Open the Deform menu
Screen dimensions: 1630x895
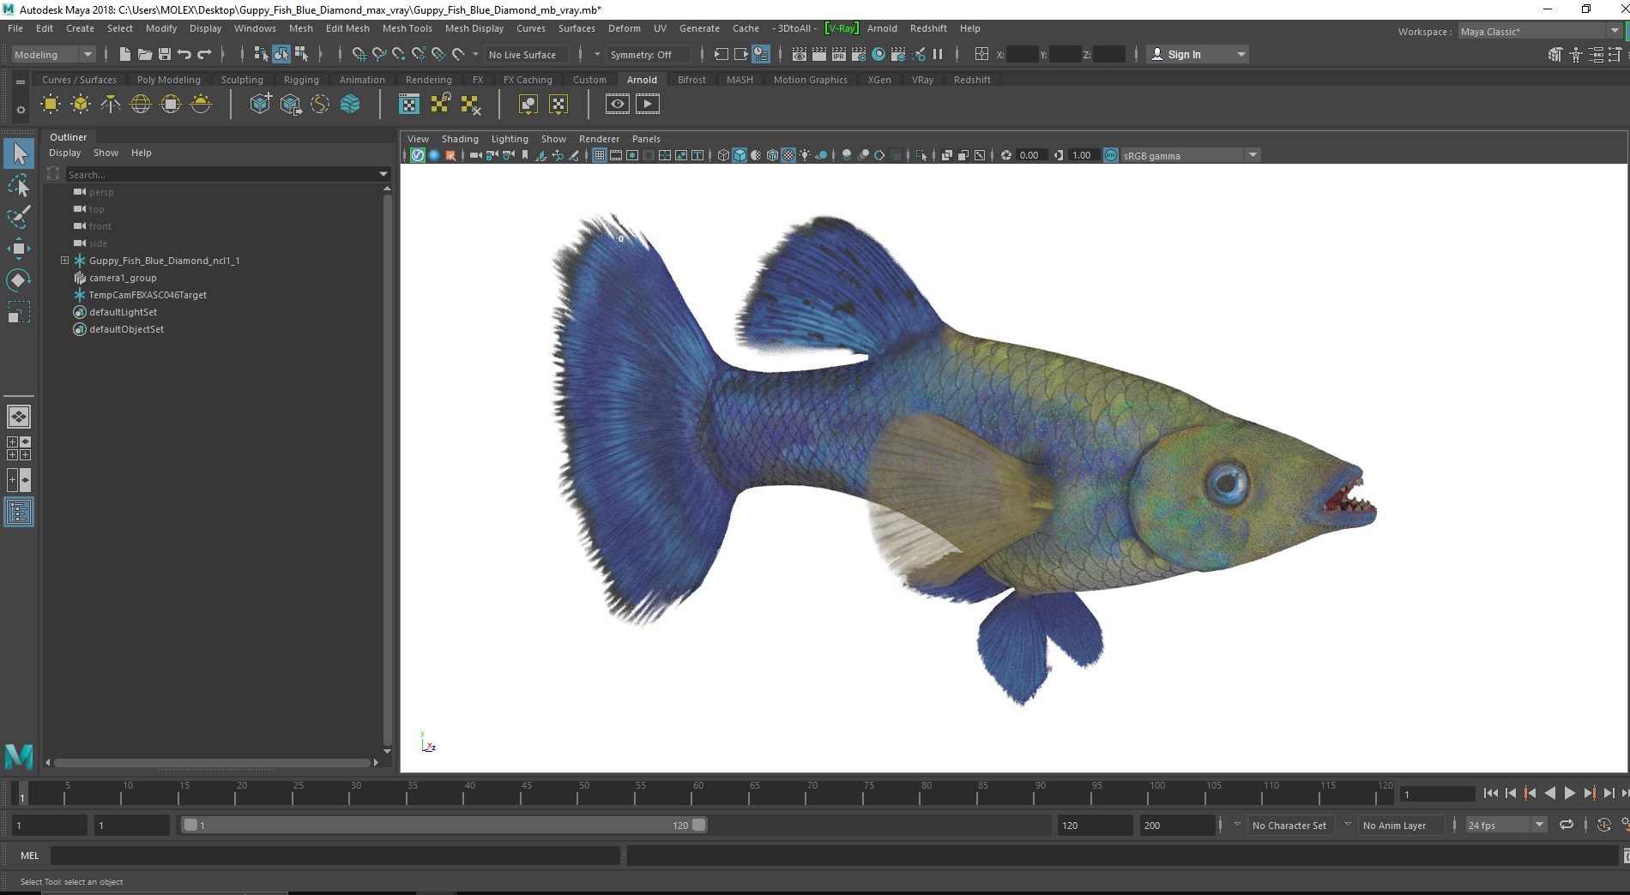[624, 28]
